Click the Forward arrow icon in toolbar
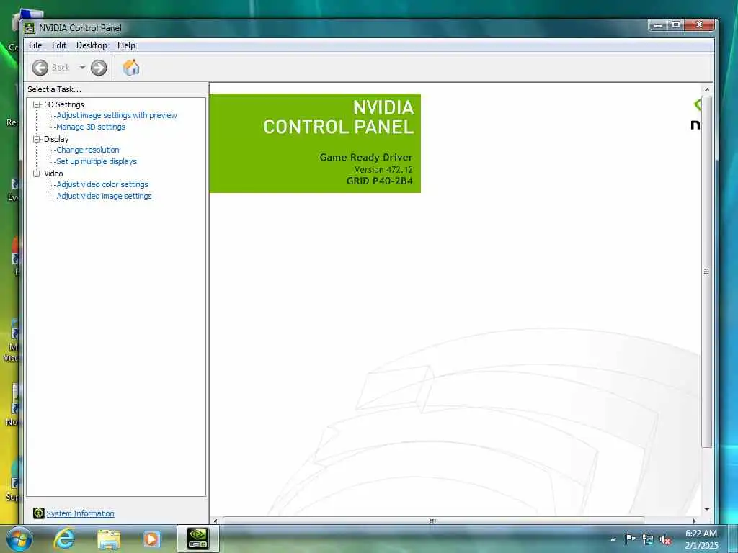 pos(99,68)
